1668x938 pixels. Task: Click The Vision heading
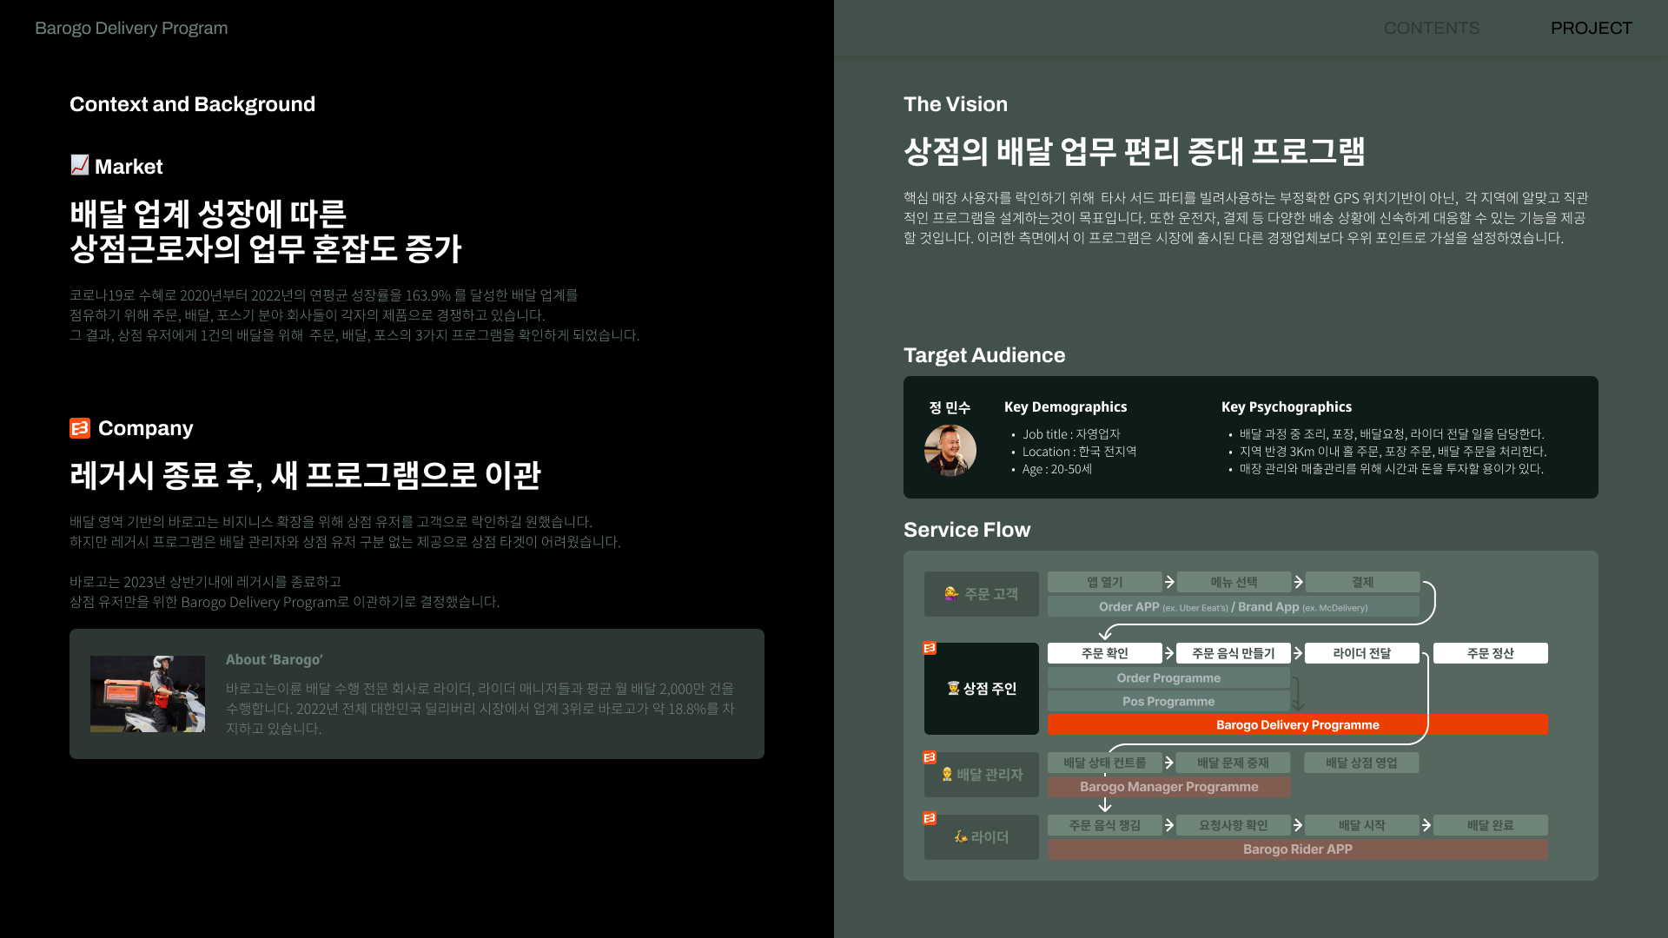point(956,104)
